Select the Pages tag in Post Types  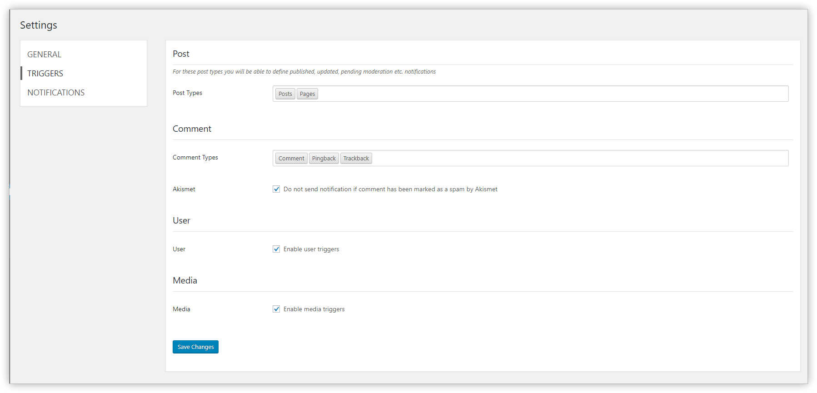pos(307,94)
